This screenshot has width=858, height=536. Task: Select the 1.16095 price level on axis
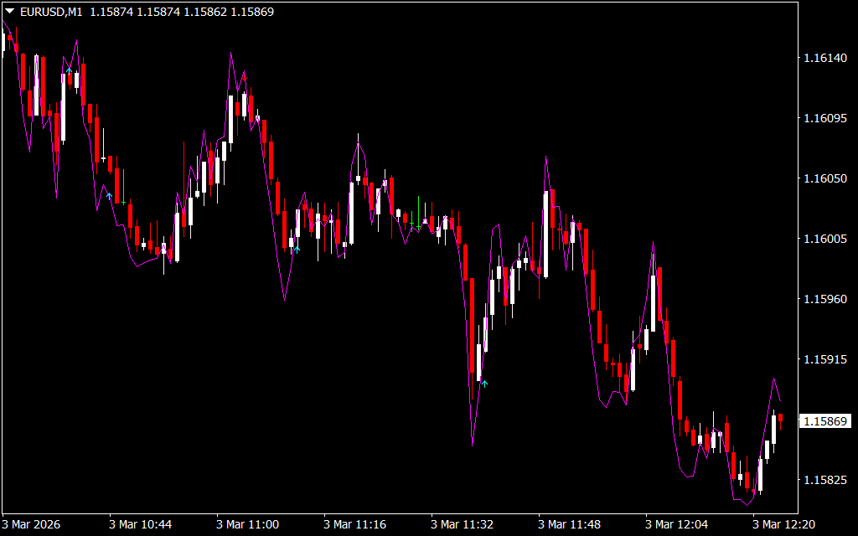pyautogui.click(x=824, y=118)
